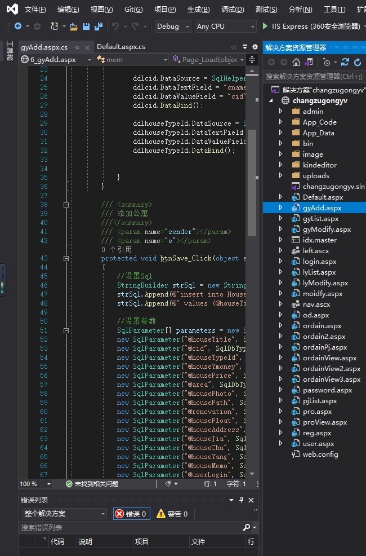Open the 文件(F) menu
The height and width of the screenshot is (556, 366).
tap(35, 9)
